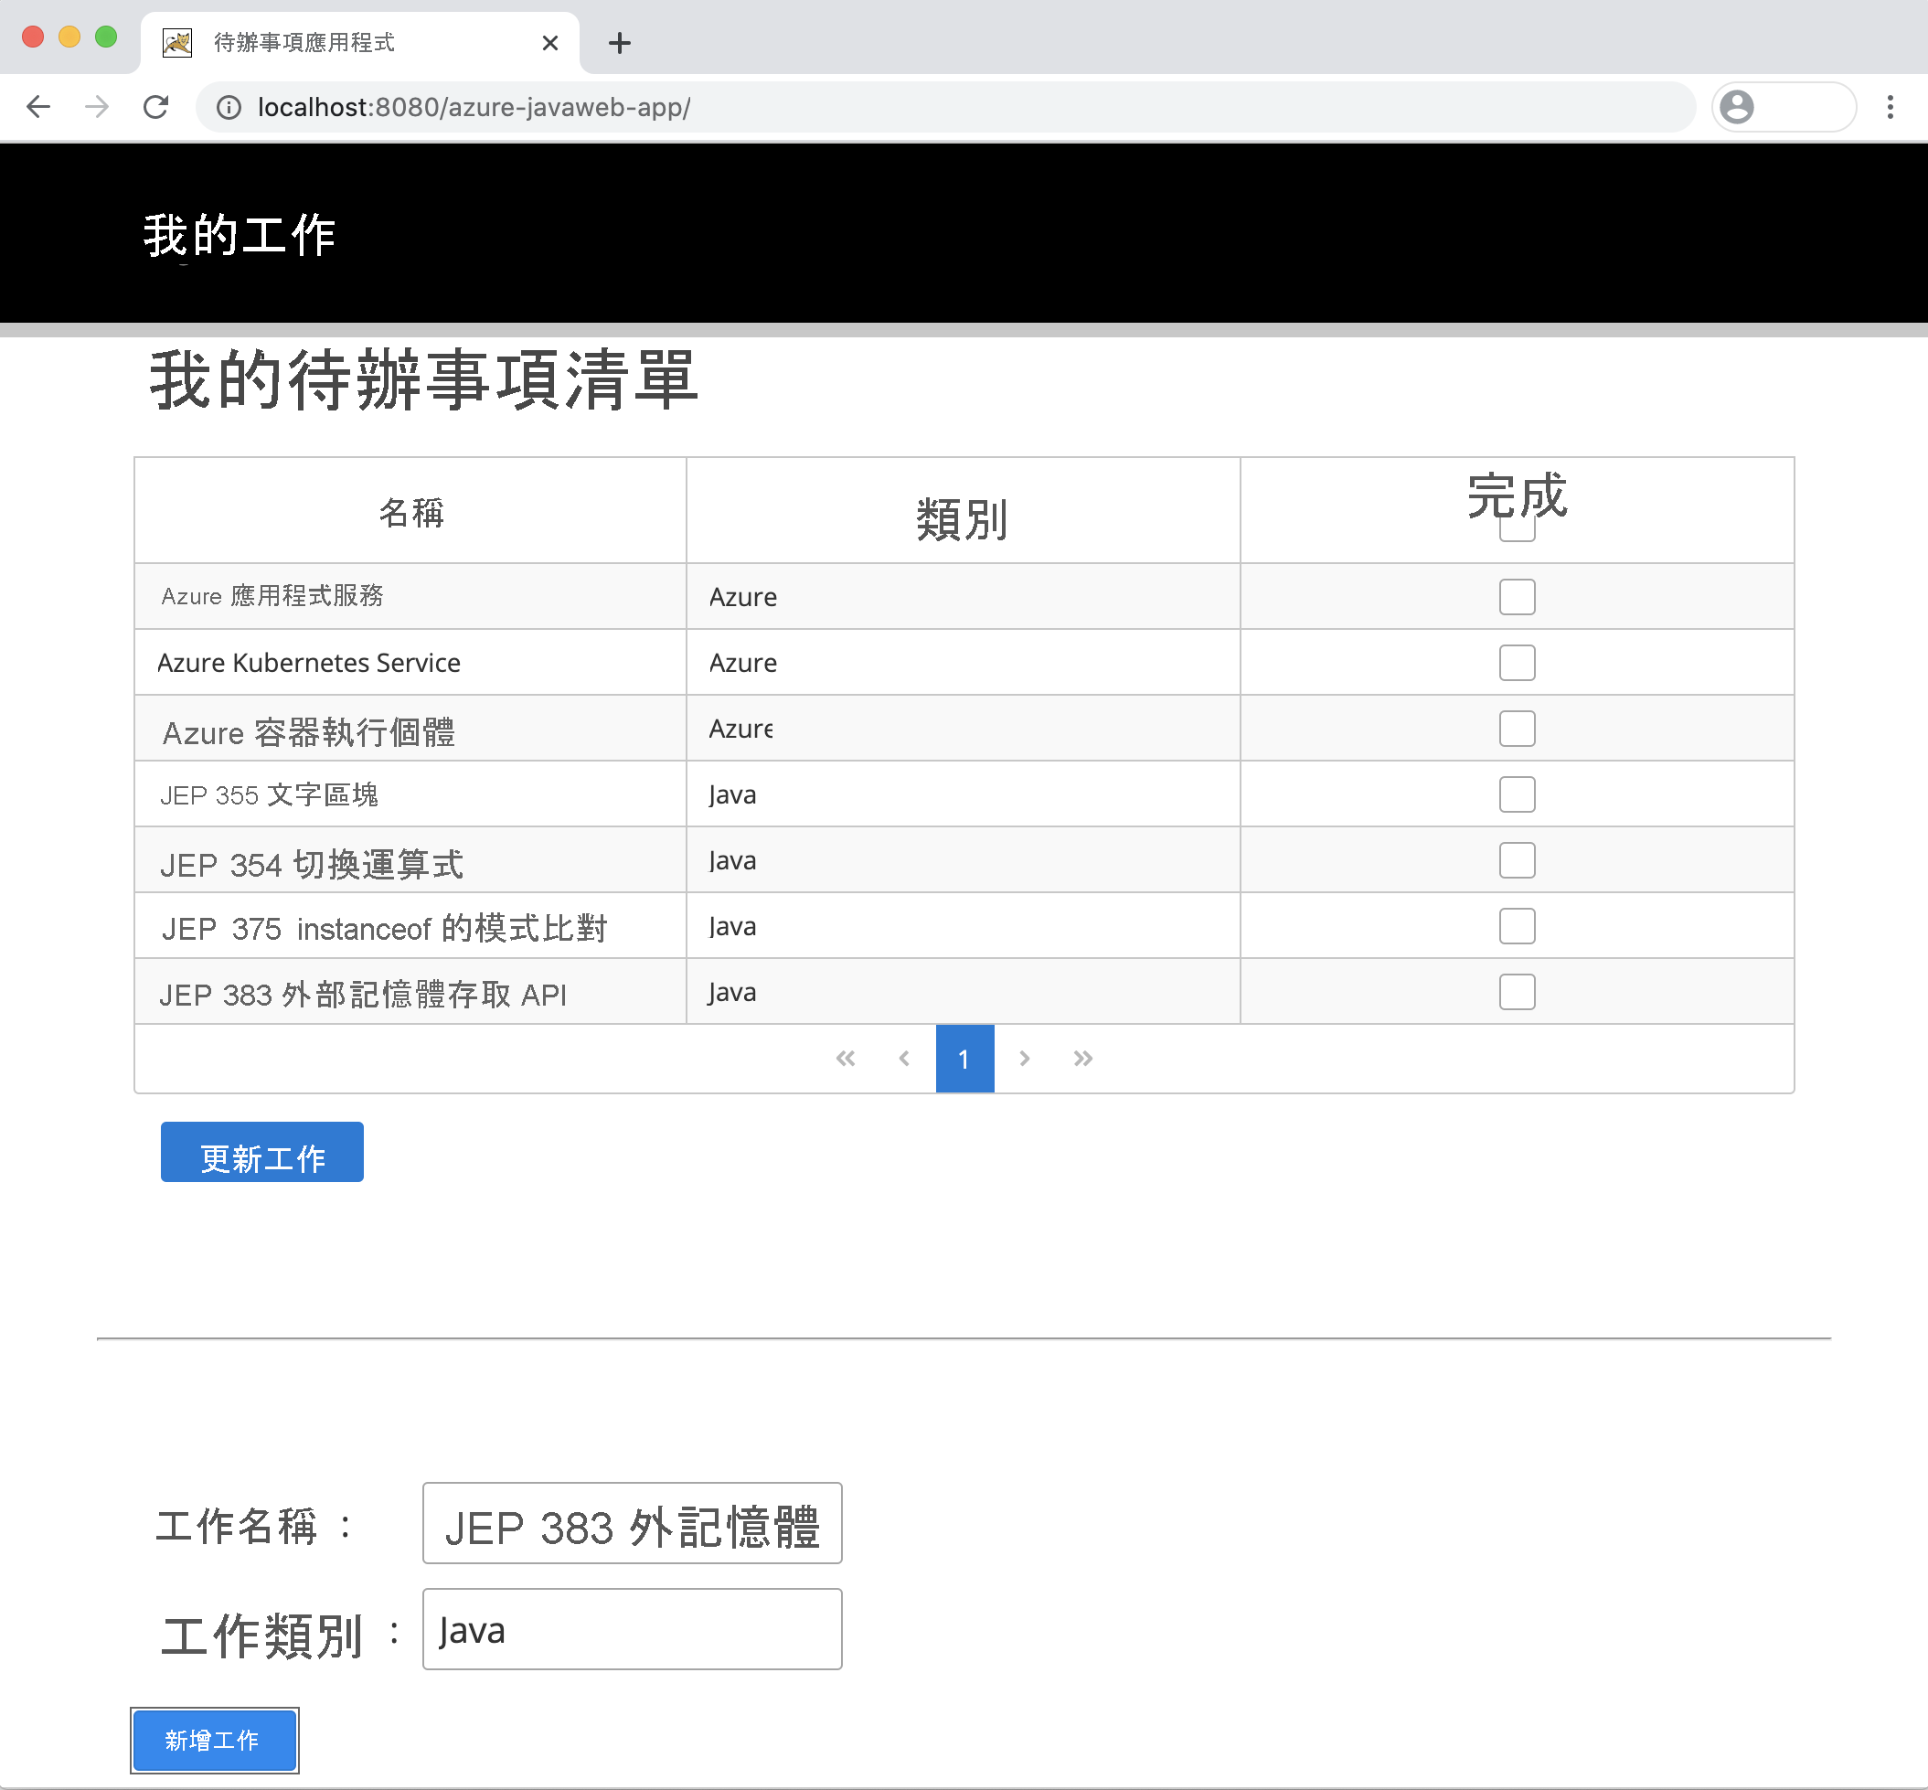Check the Azure 應用程式服務 row checkbox

1517,597
